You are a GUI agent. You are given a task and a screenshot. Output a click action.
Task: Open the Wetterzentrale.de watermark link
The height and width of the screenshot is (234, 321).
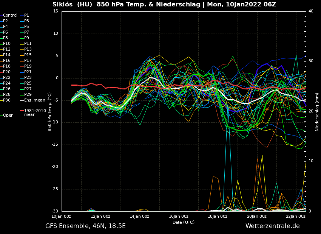pos(272,226)
